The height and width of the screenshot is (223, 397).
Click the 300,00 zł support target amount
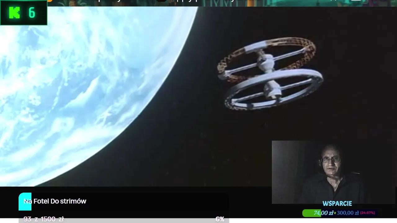pos(348,213)
